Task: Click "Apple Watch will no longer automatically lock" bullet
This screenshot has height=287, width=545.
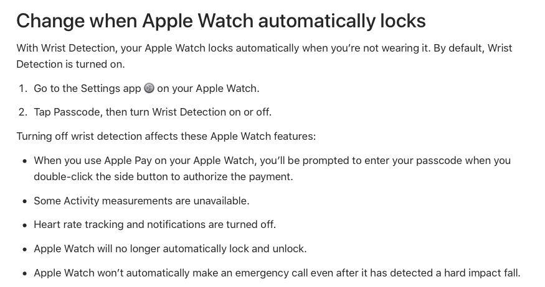Action: [170, 249]
